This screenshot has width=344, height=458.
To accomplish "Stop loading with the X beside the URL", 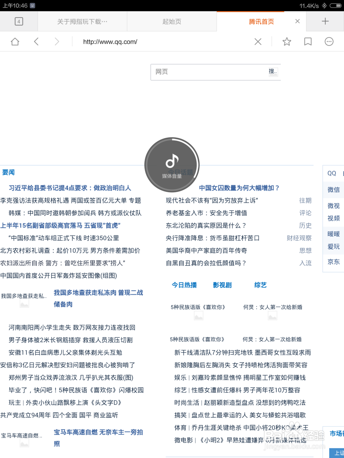I will point(258,42).
